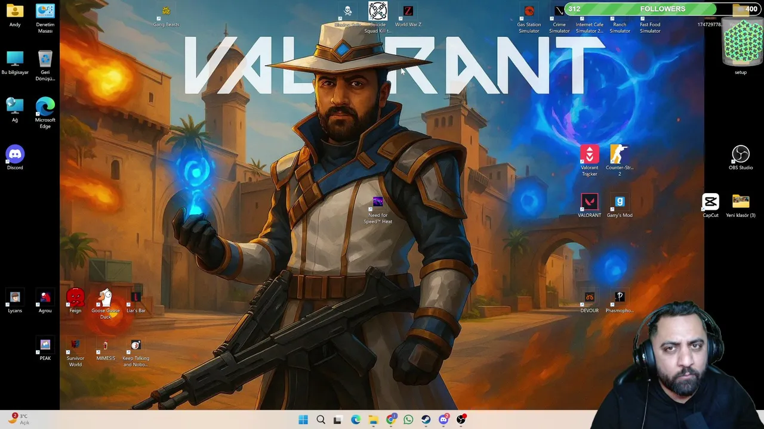Viewport: 764px width, 429px height.
Task: Select the Feign game shortcut
Action: coord(75,301)
